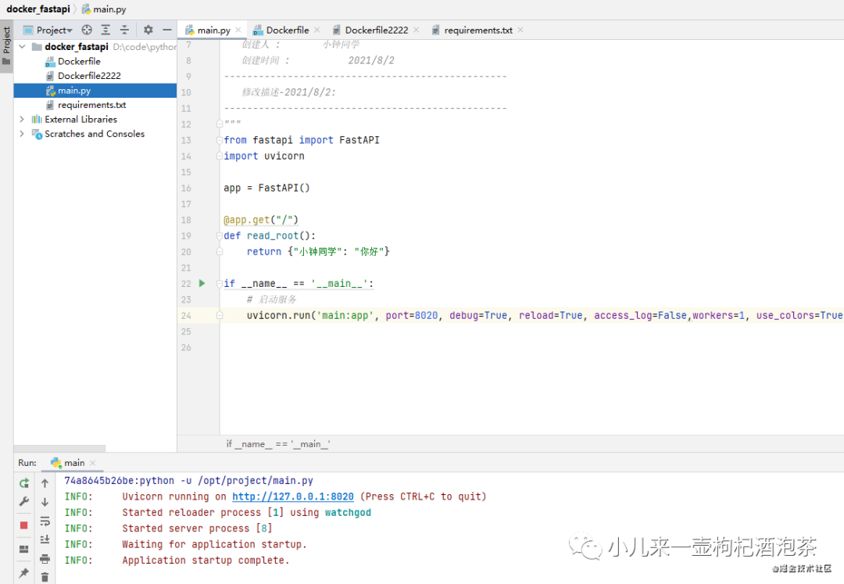Collapse the docker_fastapi project folder

tap(22, 47)
